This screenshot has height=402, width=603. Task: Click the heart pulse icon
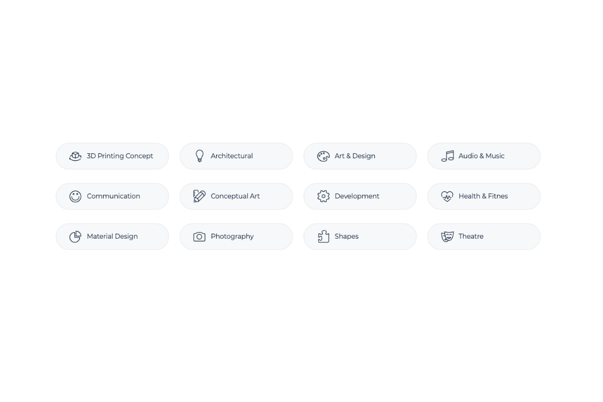447,196
